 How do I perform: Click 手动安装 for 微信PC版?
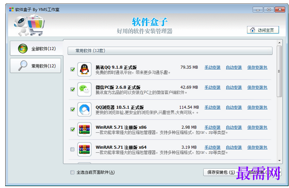tap(212, 87)
